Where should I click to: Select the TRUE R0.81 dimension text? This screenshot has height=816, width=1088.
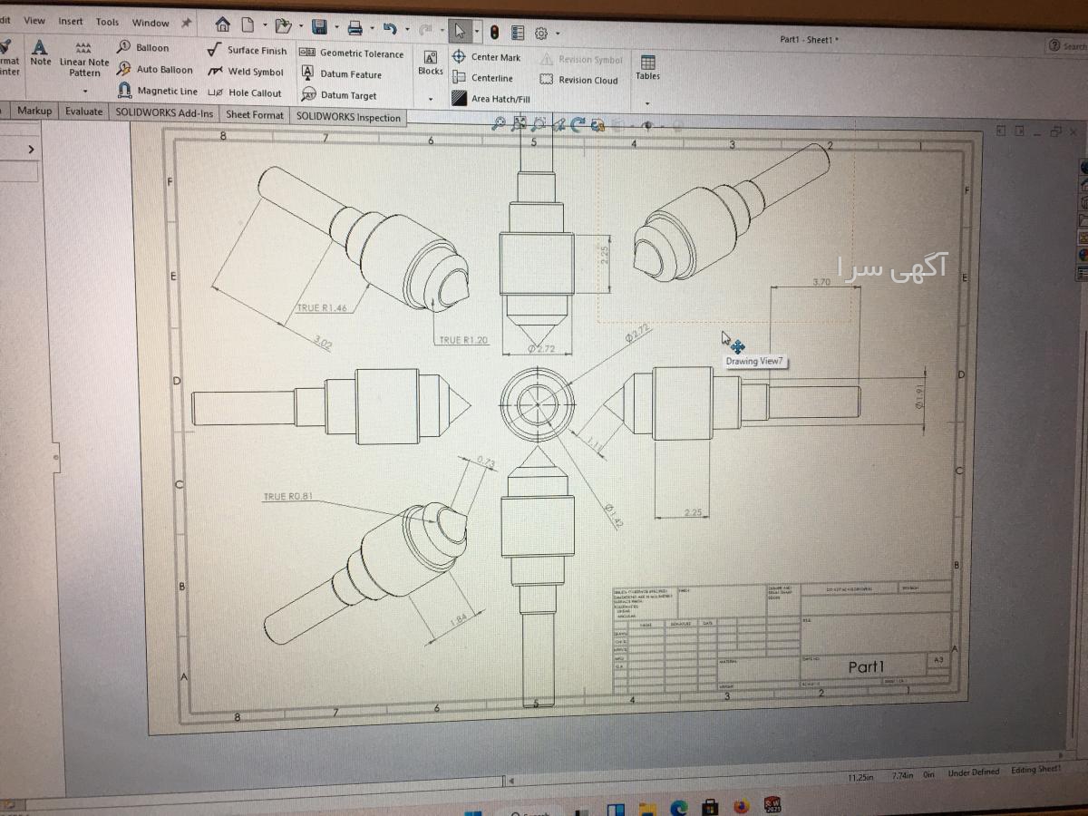(288, 497)
